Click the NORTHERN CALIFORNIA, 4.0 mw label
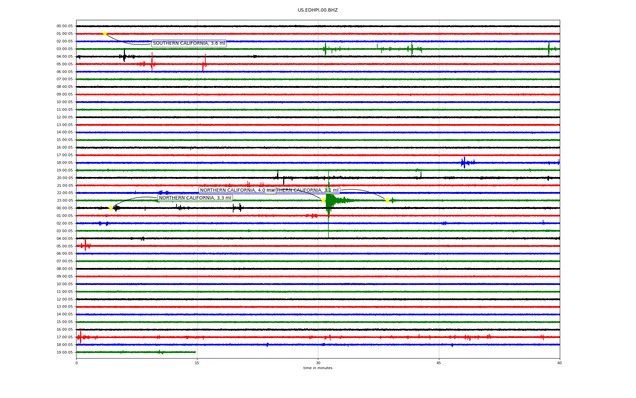Screen dimensions: 636x398 (x=232, y=190)
